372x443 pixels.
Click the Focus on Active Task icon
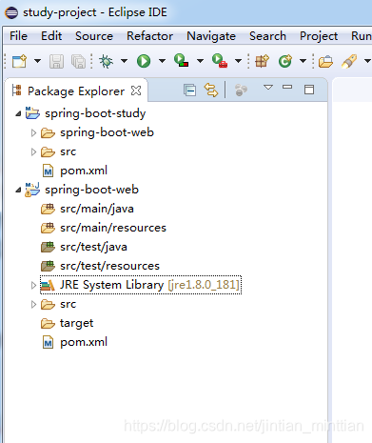click(x=241, y=91)
